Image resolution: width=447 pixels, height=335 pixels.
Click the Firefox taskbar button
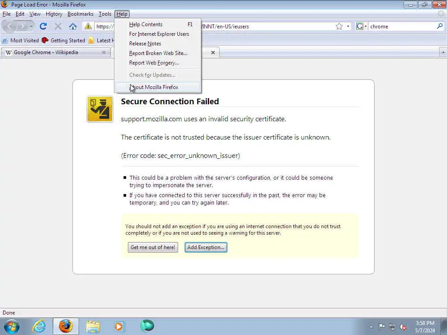point(66,326)
